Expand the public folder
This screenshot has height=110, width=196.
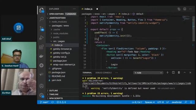coord(62,37)
